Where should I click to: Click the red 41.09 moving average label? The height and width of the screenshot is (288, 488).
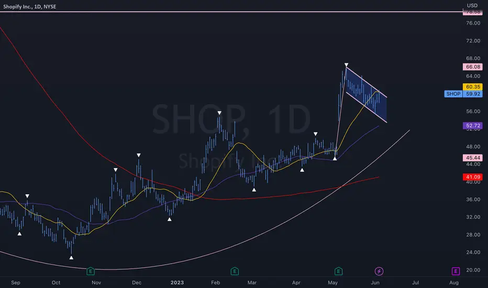pos(473,177)
